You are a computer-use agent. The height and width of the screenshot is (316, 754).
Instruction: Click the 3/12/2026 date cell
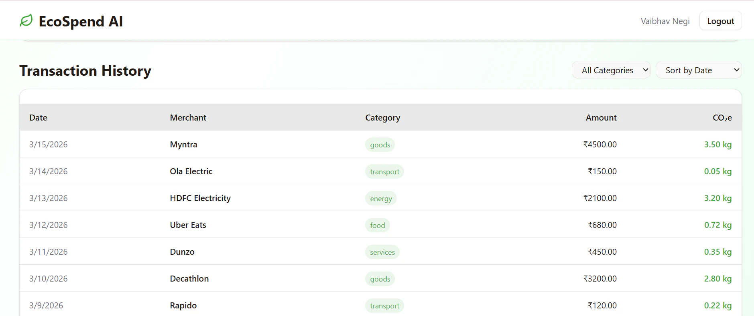click(49, 225)
